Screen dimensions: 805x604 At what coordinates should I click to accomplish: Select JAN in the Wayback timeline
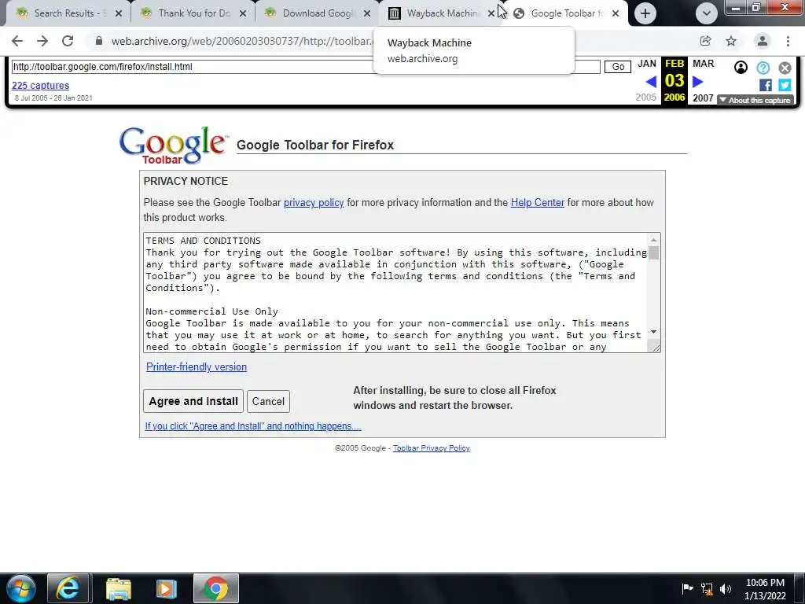click(647, 64)
